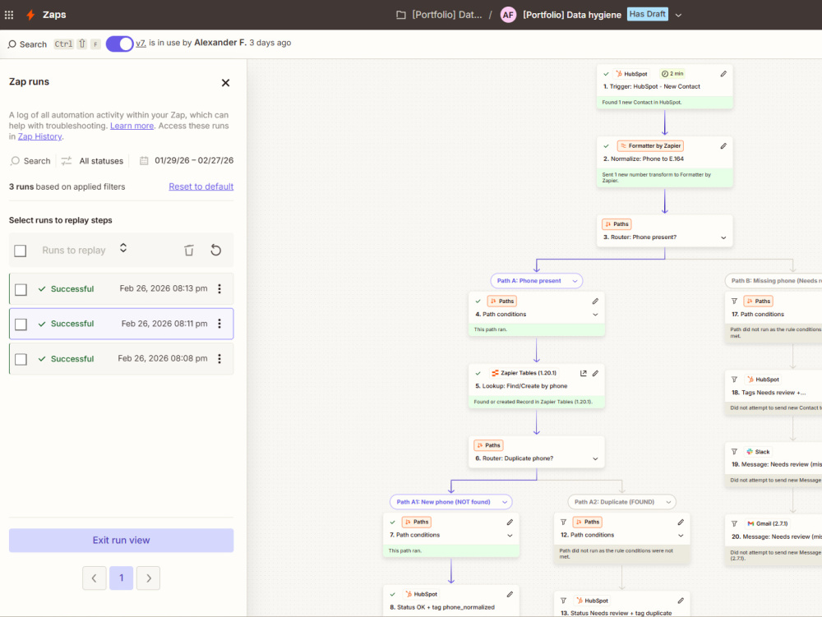The height and width of the screenshot is (617, 822).
Task: Click Gmail (2.7.1) badge on step 20
Action: [x=768, y=523]
